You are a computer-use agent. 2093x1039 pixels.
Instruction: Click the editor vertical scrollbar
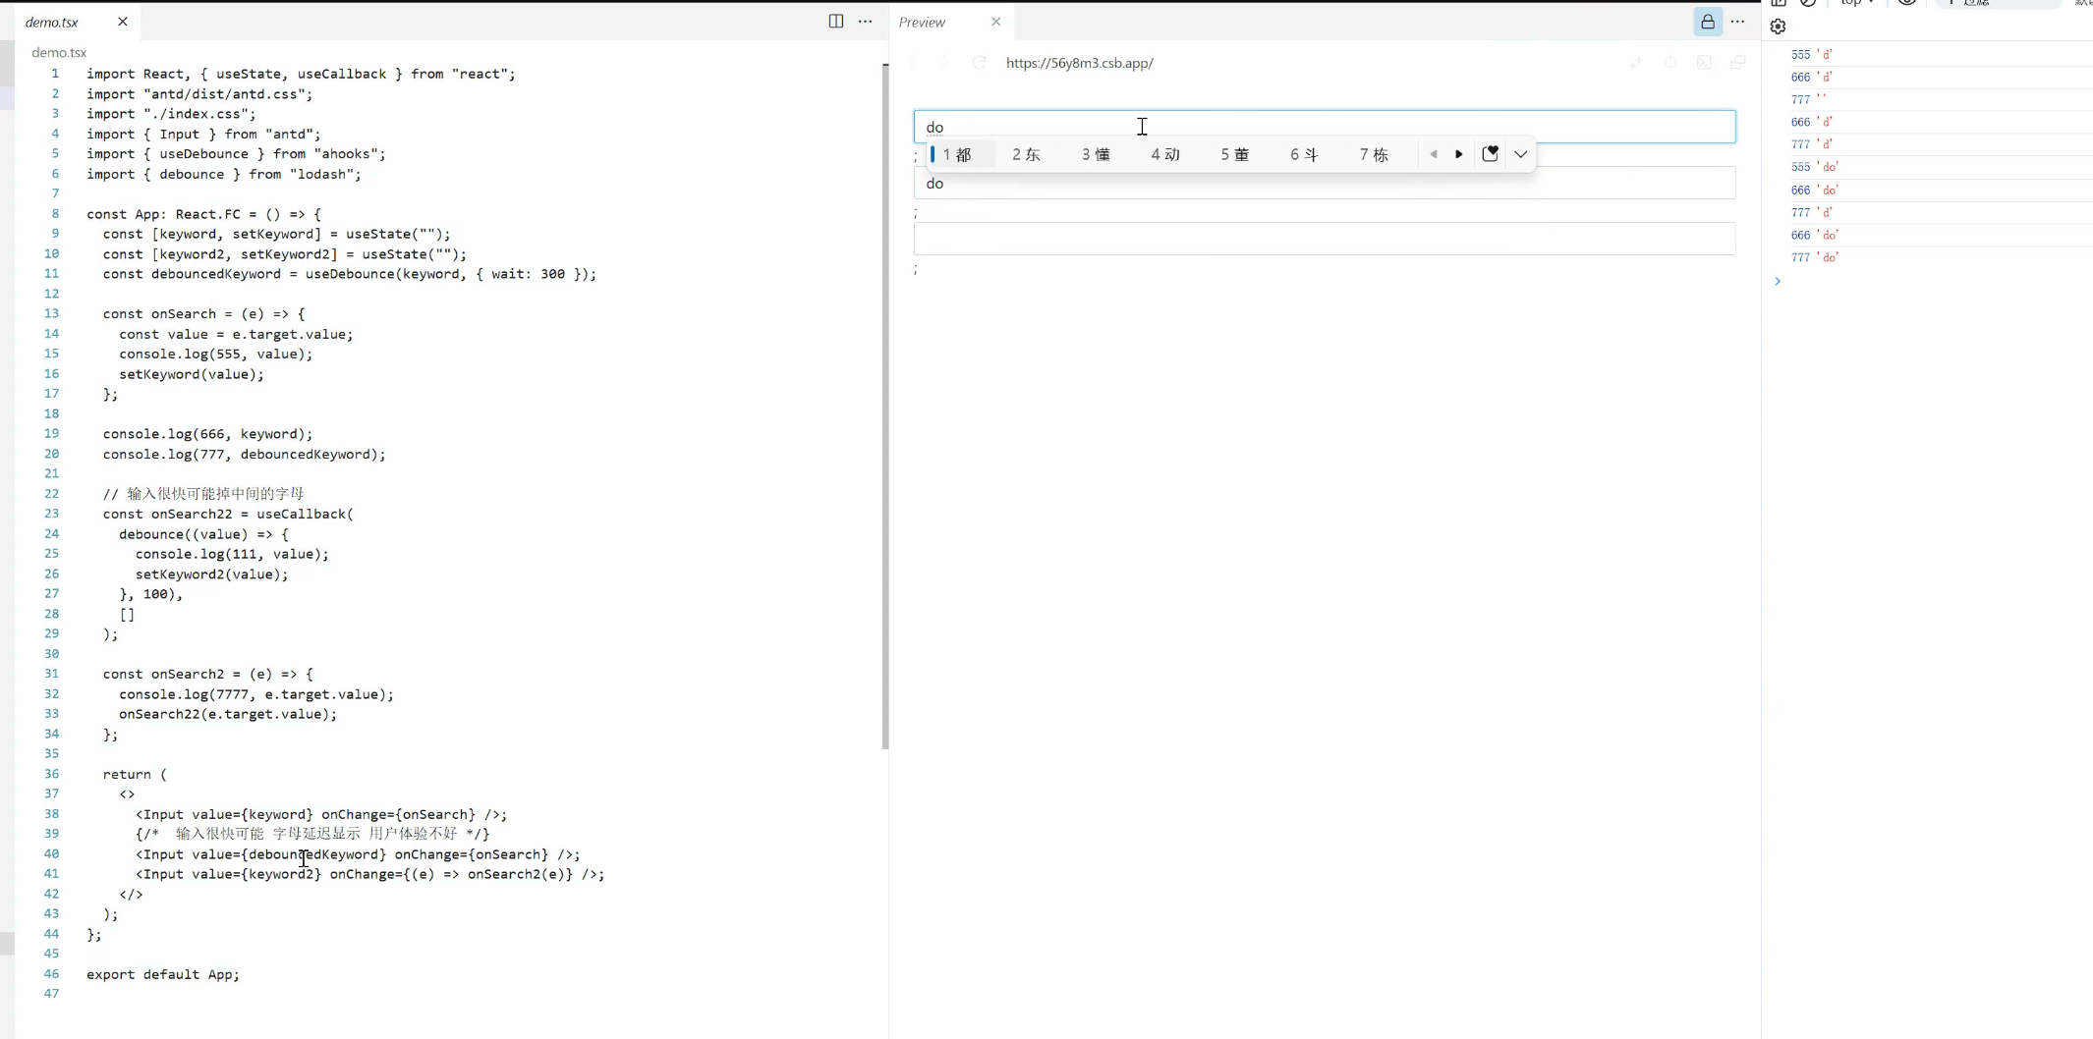(x=885, y=407)
